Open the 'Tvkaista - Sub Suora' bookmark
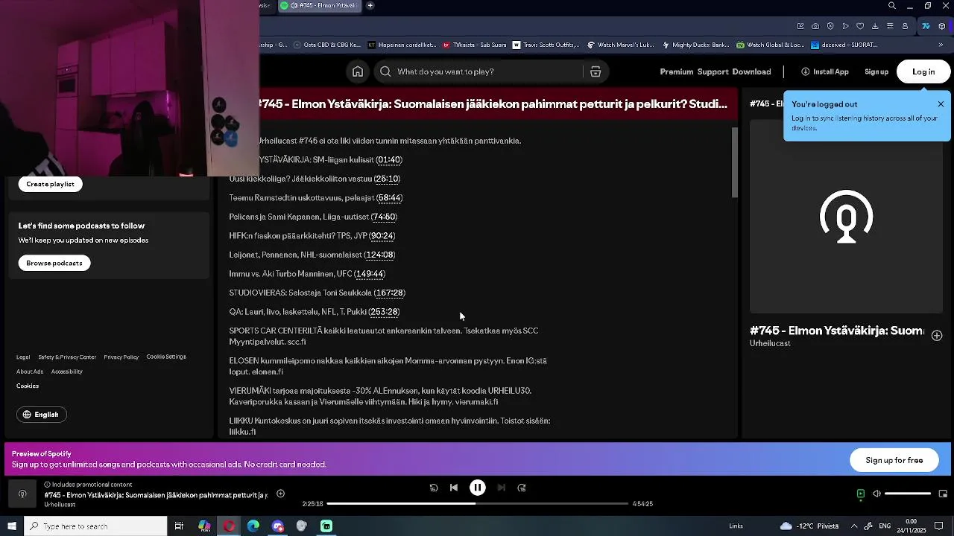 474,45
